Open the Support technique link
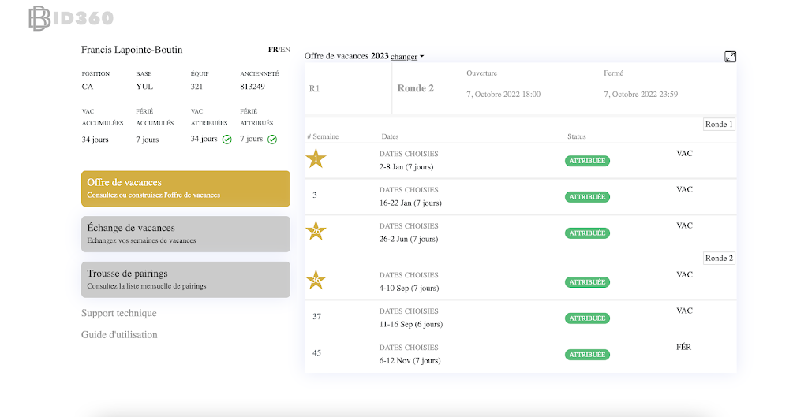Viewport: 808px width, 417px height. tap(119, 313)
